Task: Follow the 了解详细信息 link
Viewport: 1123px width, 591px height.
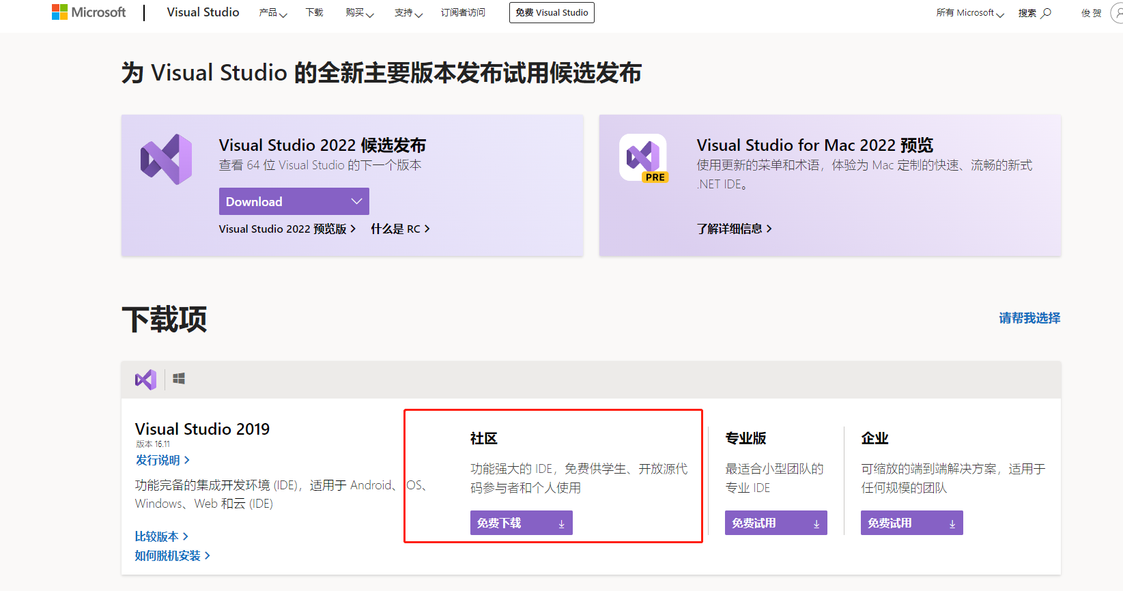Action: 735,229
